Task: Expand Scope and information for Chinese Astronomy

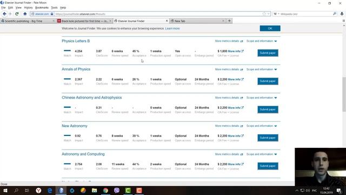Action: tap(262, 97)
